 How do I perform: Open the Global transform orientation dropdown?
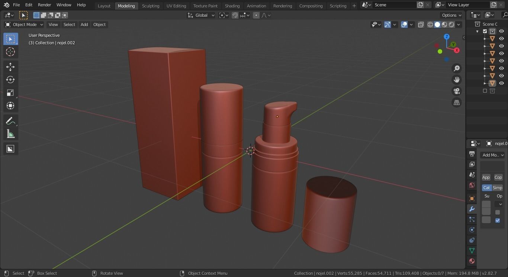(201, 15)
